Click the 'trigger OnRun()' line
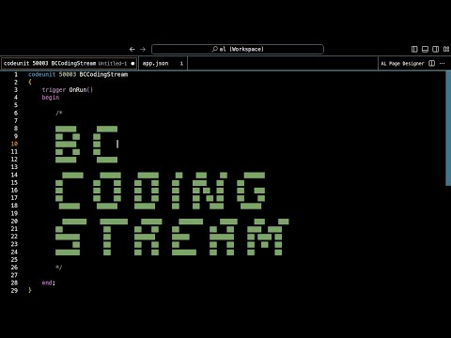Screen dimensions: 451x338 pyautogui.click(x=68, y=90)
